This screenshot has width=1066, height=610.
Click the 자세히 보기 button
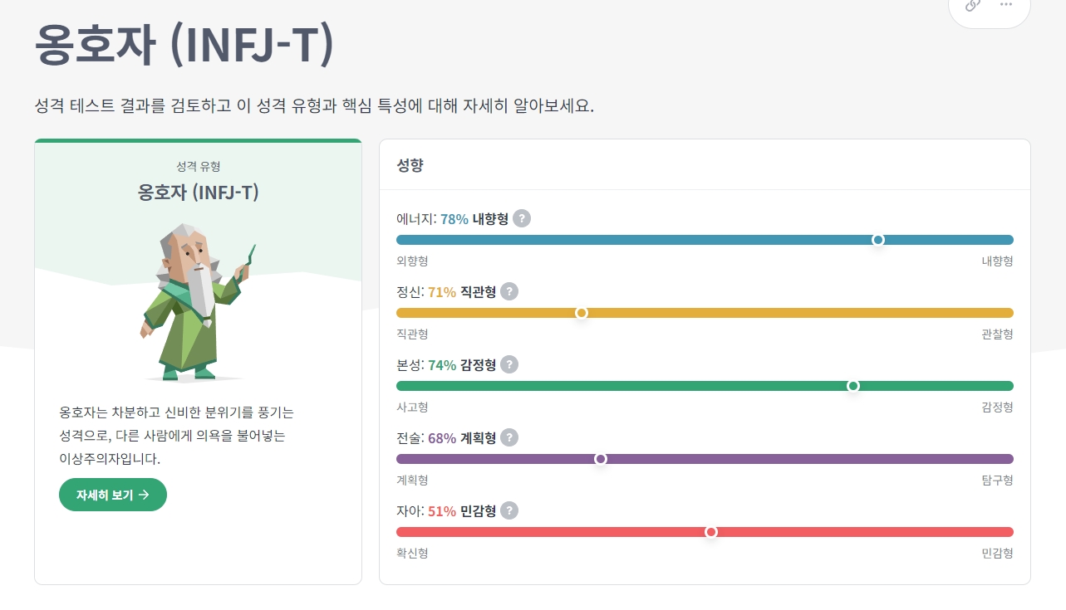pos(113,495)
